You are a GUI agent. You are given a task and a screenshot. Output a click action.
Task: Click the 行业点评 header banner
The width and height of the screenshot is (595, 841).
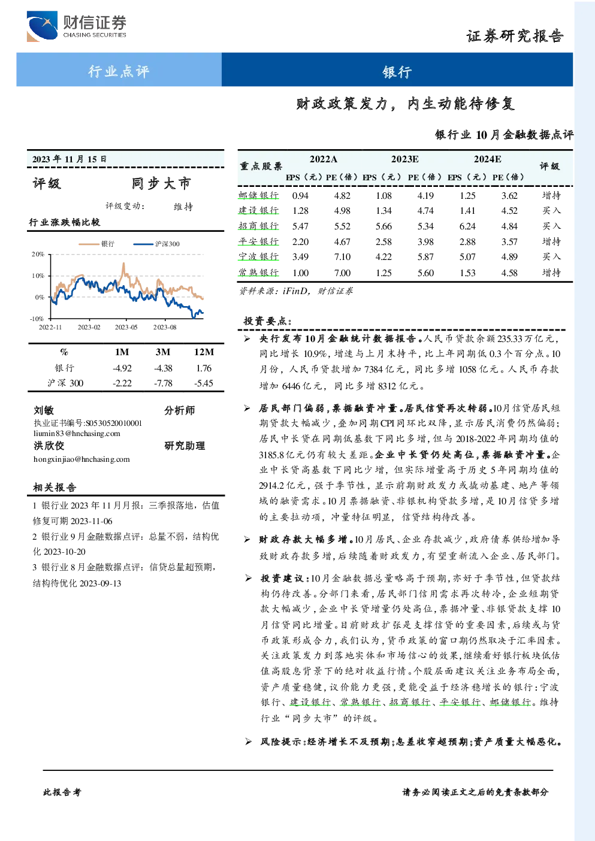[119, 70]
